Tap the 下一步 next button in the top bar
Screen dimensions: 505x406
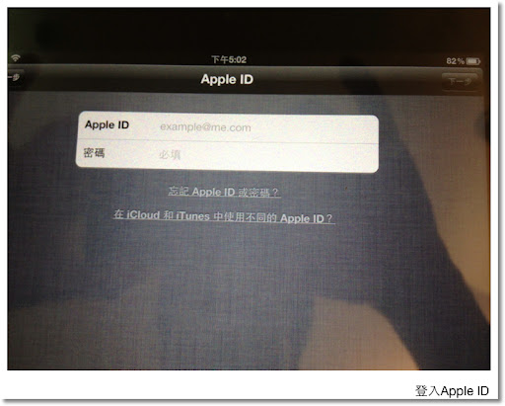[x=460, y=81]
